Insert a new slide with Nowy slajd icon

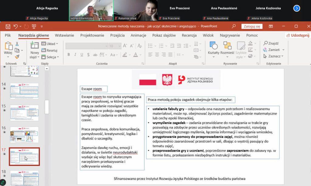(34, 50)
